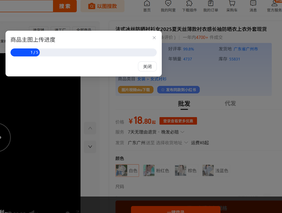Click the 我的阿里 icon

168,3
